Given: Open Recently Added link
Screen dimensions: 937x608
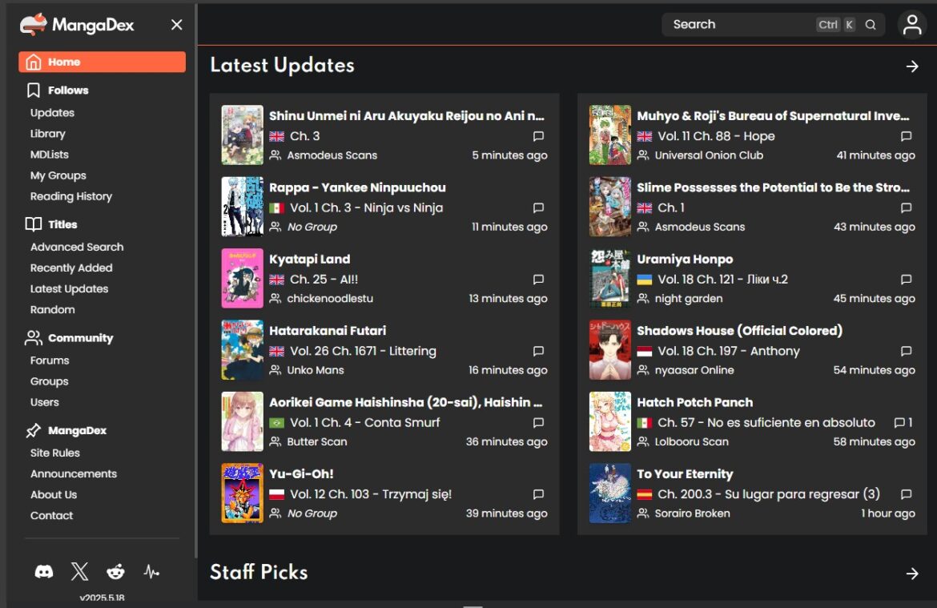Looking at the screenshot, I should (71, 268).
